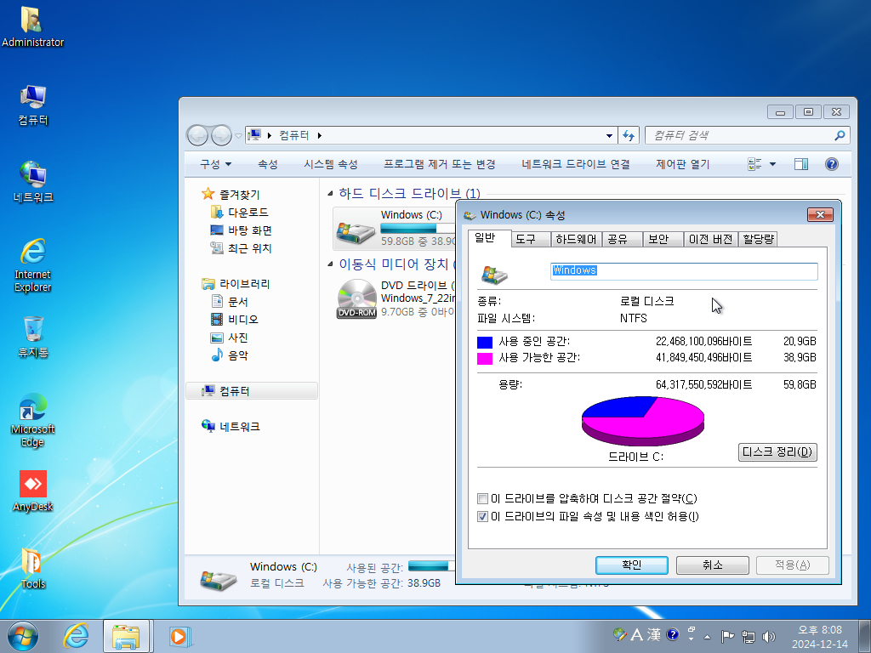Select 다운로드 in the navigation pane
871x653 pixels.
click(x=240, y=212)
